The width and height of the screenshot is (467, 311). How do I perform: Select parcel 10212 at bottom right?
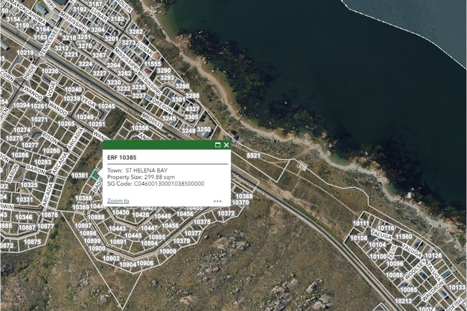click(403, 301)
